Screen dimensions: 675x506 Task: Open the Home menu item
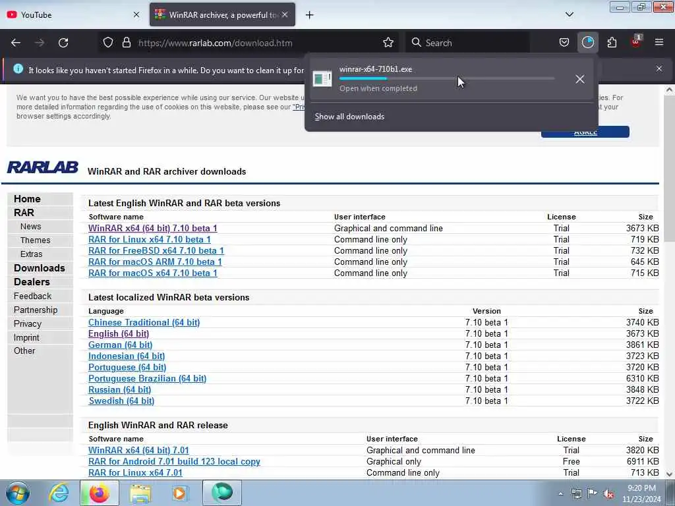pos(27,199)
